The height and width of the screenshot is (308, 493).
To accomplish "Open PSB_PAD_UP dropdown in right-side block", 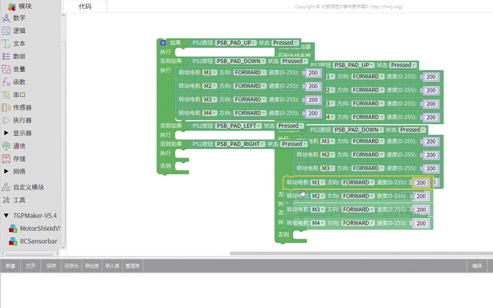I will [x=354, y=65].
